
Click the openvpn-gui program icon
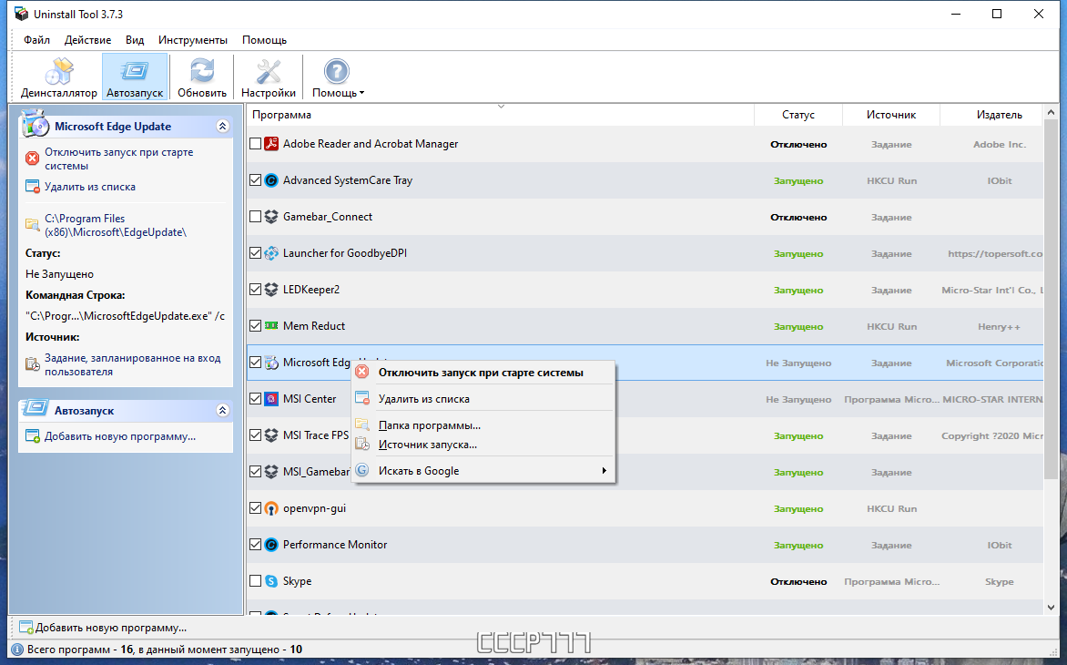(271, 508)
